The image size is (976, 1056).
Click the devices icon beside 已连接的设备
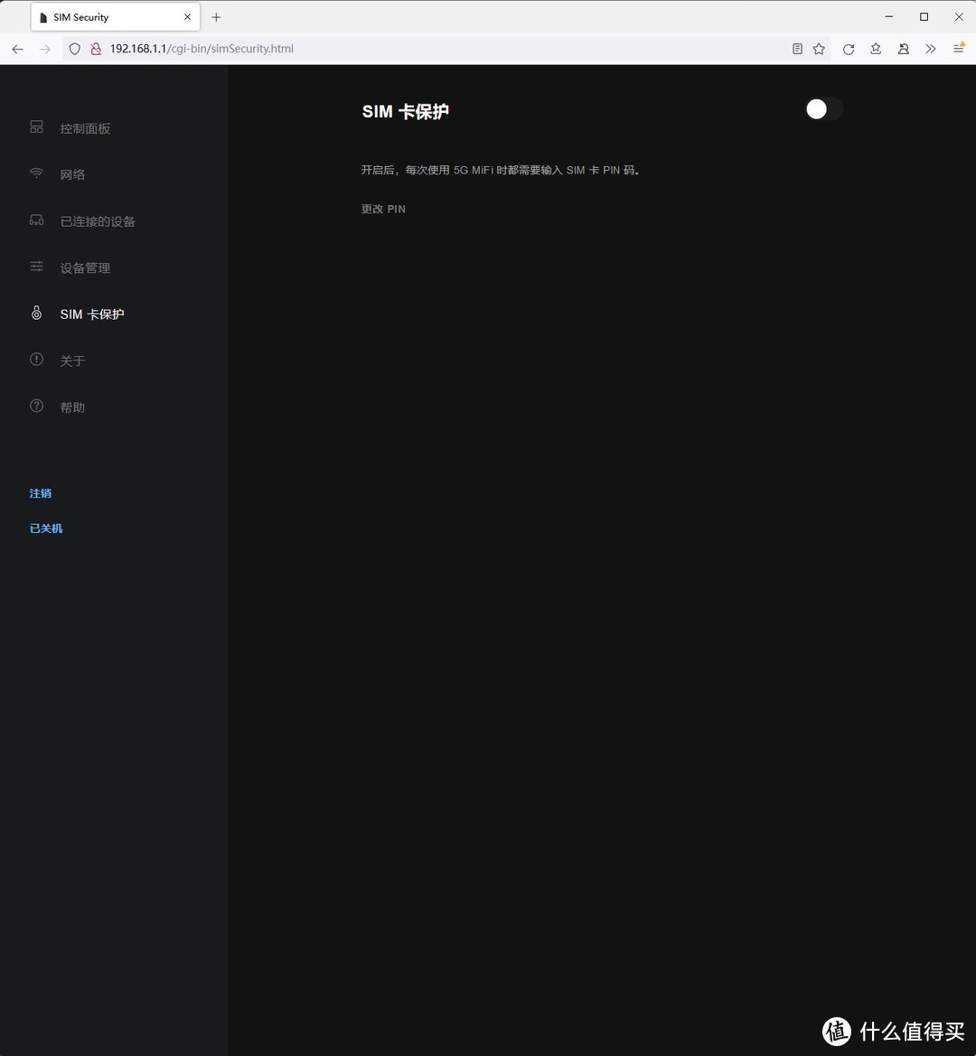click(x=36, y=220)
